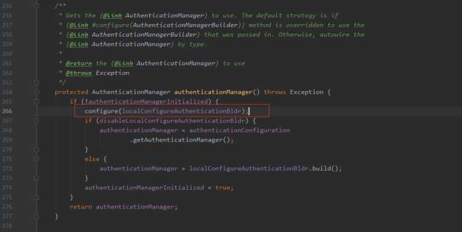Click 'Exception' in the Javadoc on line 262
This screenshot has height=232, width=462.
pos(112,73)
